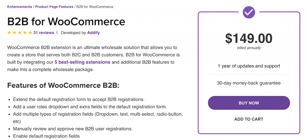Click the purple checkmark badge icon
Screen dimensions: 307x140
[249, 13]
